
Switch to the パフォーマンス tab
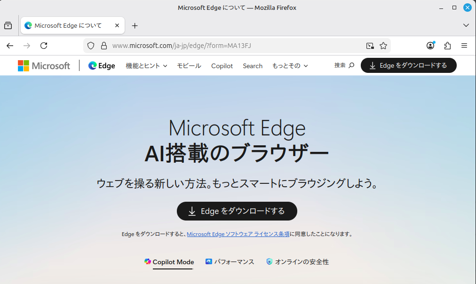point(230,262)
